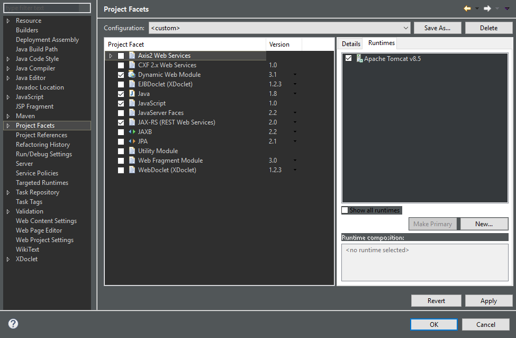Click the type filter text field

click(x=47, y=7)
